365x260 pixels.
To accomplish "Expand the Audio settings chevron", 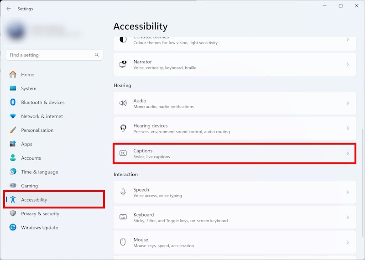I will [347, 103].
